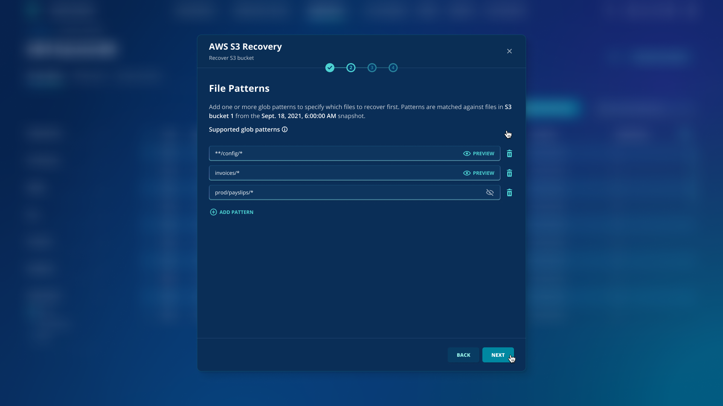723x406 pixels.
Task: Toggle preview for the **/config/* pattern
Action: 467,153
